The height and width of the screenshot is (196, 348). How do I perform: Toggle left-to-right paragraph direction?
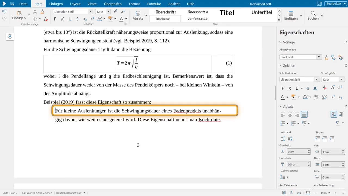coord(334,114)
